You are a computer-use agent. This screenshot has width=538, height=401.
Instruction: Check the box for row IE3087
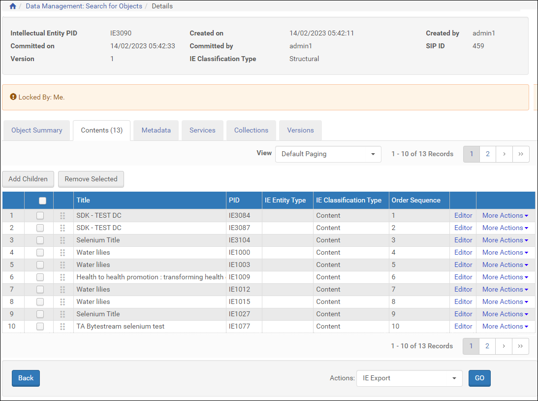click(40, 228)
